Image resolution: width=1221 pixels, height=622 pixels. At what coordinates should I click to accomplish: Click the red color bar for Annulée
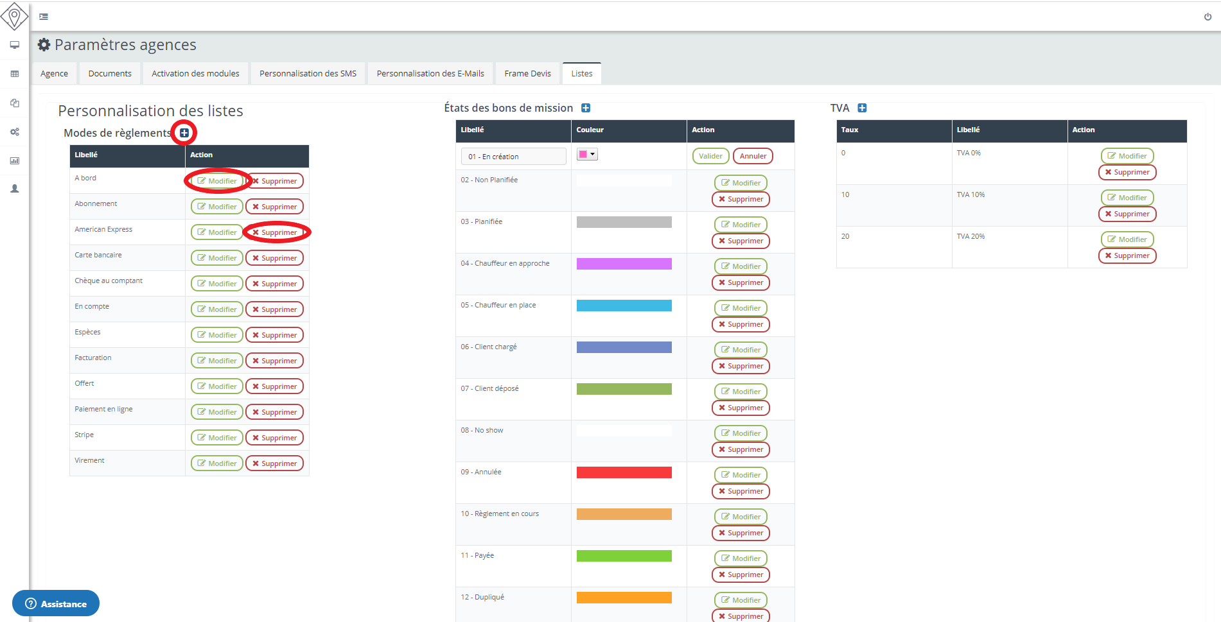pos(624,473)
